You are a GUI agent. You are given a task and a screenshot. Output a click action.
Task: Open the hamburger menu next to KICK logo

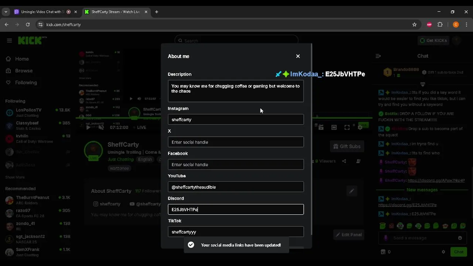(x=9, y=41)
